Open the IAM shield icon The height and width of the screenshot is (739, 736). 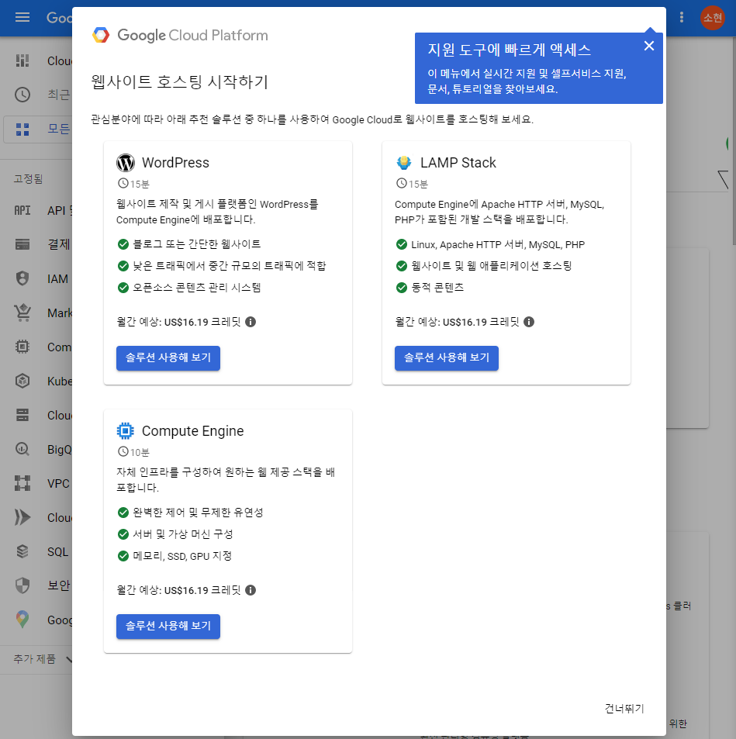[x=22, y=278]
